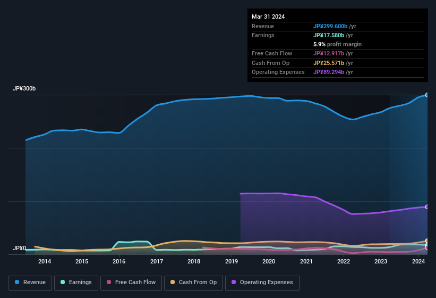Select the 2020 label on the time axis

tap(269, 261)
